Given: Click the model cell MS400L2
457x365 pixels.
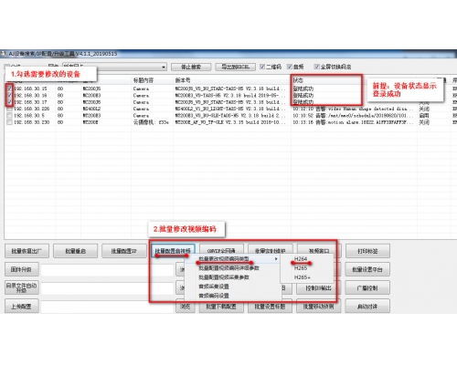Looking at the screenshot, I should click(x=91, y=109).
